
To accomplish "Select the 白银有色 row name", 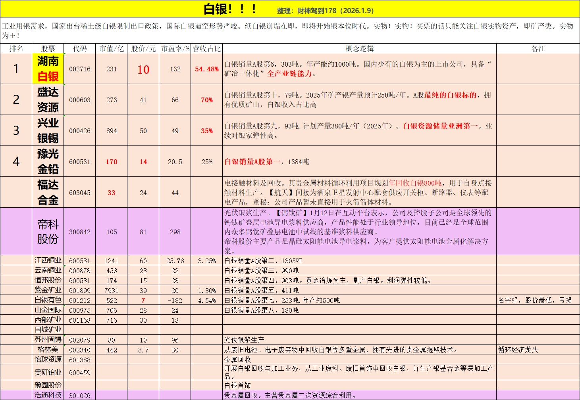I will (48, 300).
